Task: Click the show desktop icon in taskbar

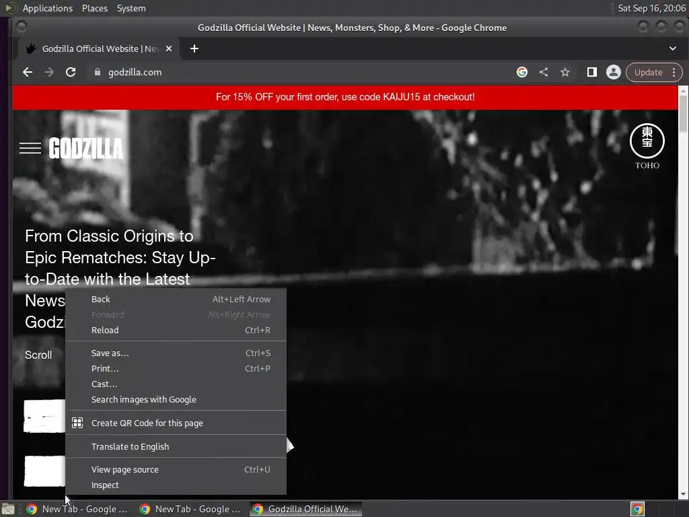Action: 8,509
